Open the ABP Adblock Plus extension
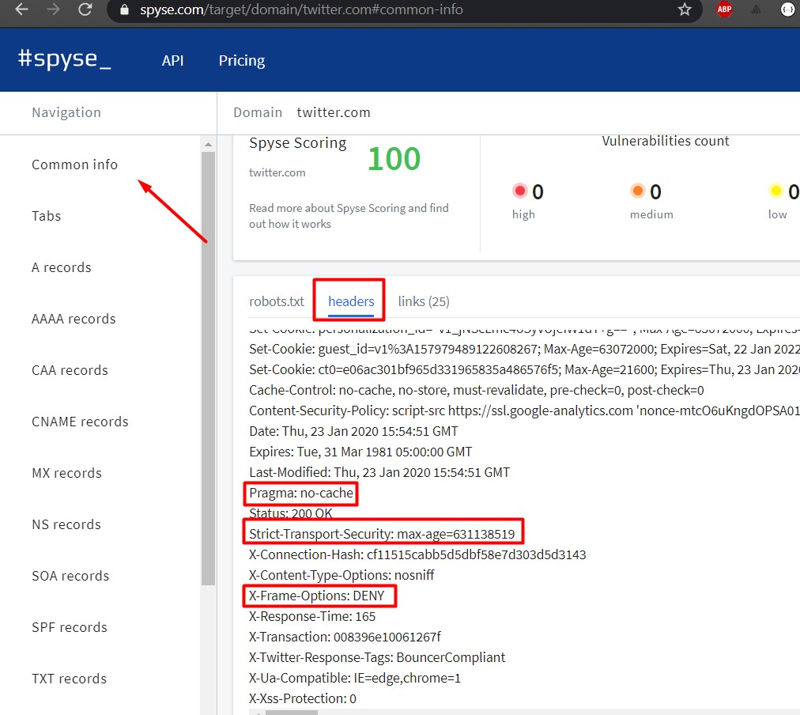This screenshot has width=800, height=715. 724,9
